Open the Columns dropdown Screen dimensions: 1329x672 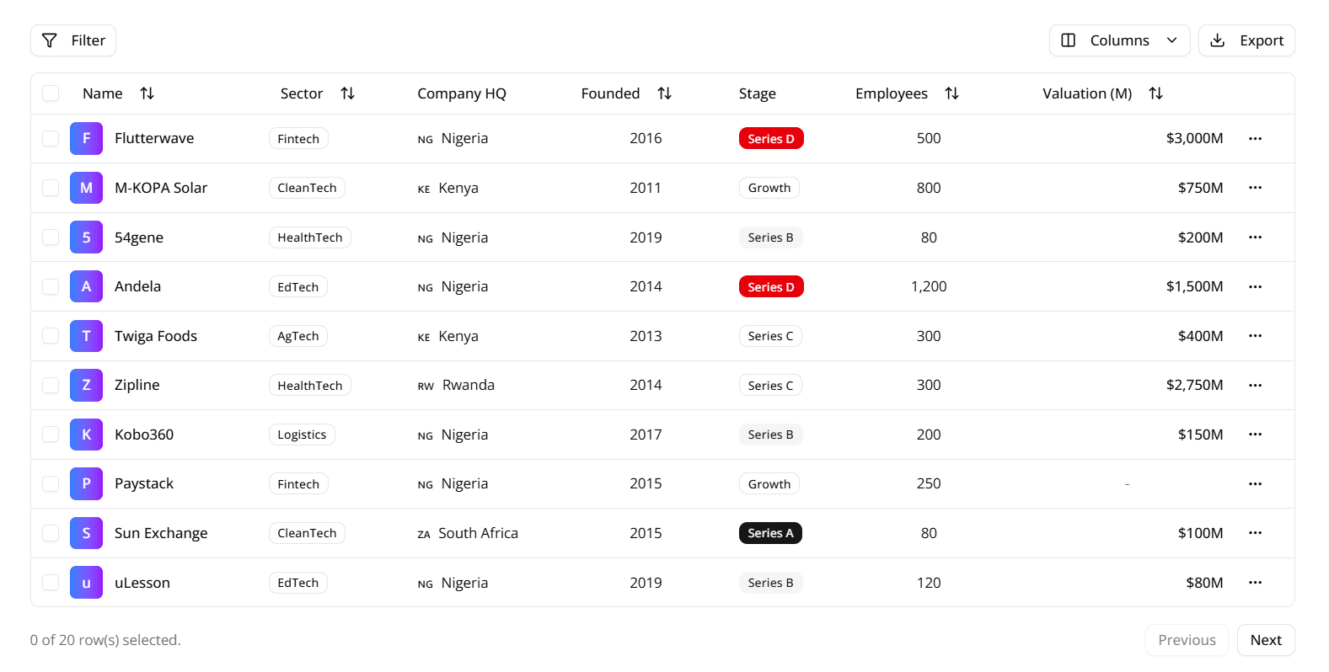point(1119,40)
